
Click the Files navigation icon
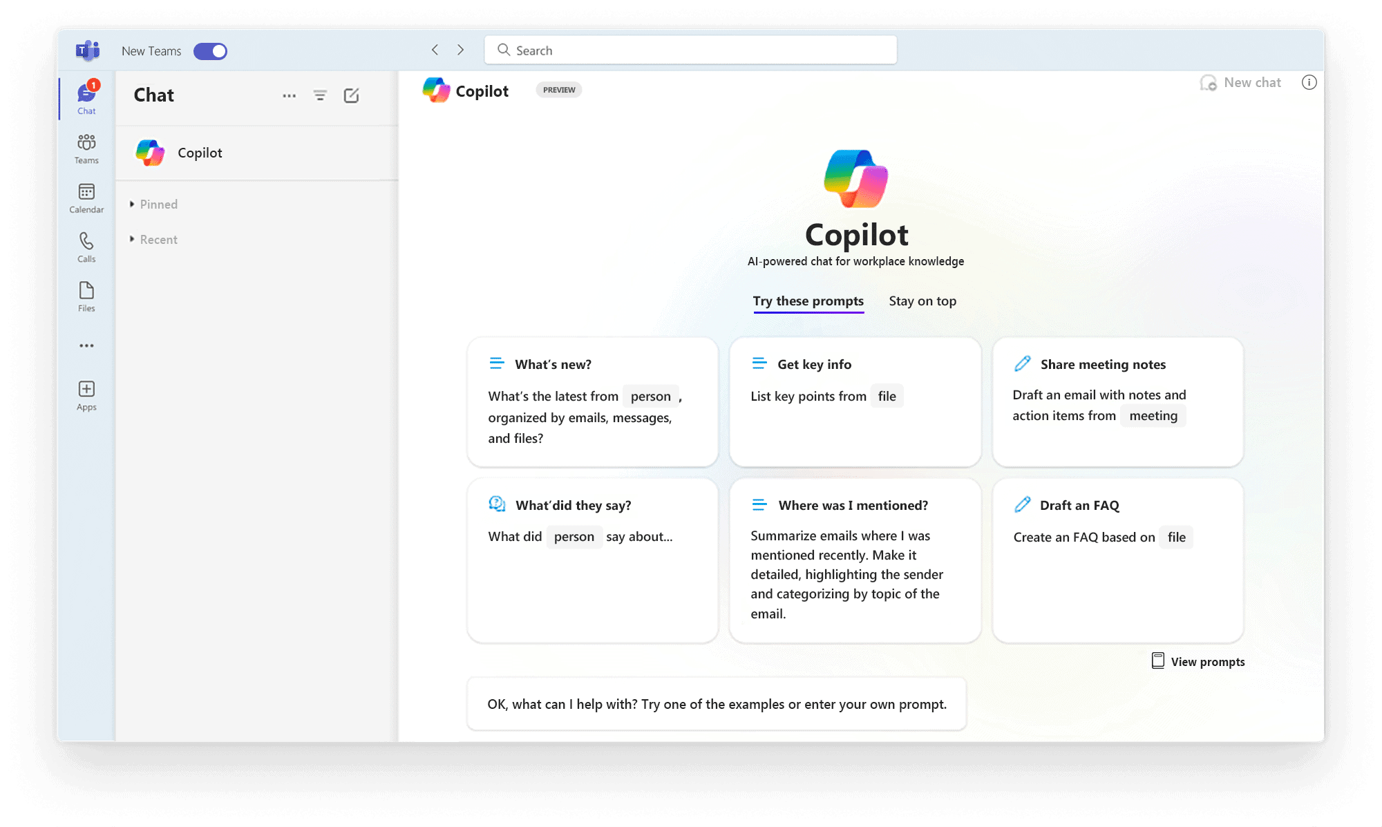pyautogui.click(x=86, y=297)
